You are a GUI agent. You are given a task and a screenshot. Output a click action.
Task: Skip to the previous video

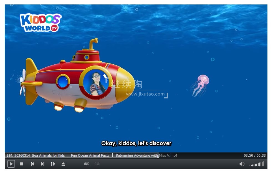32,164
